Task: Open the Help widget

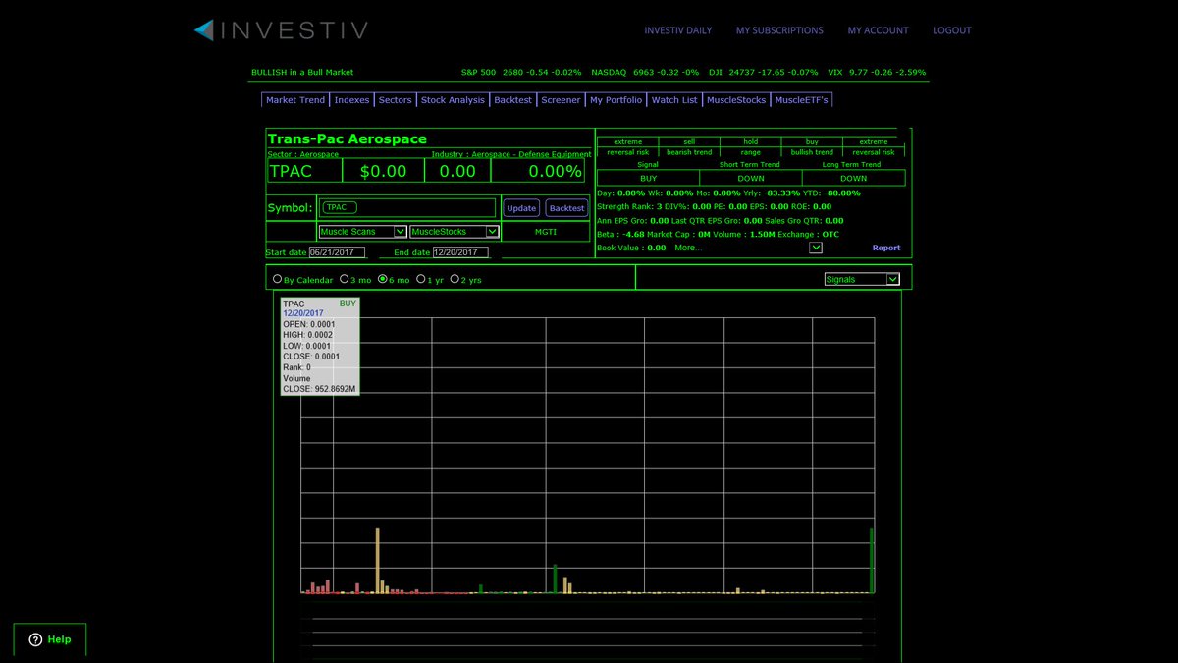Action: (x=50, y=639)
